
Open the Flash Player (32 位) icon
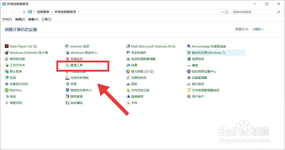pyautogui.click(x=7, y=46)
